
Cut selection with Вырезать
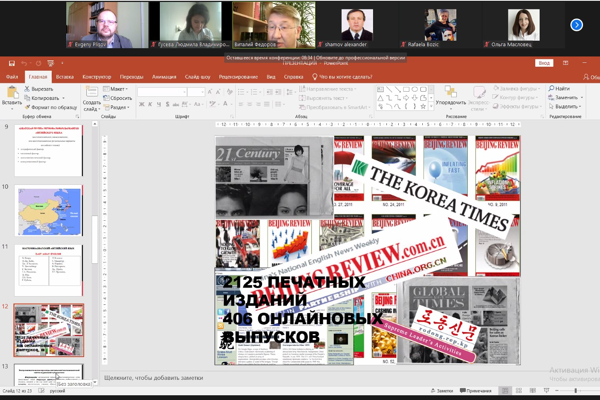(39, 89)
